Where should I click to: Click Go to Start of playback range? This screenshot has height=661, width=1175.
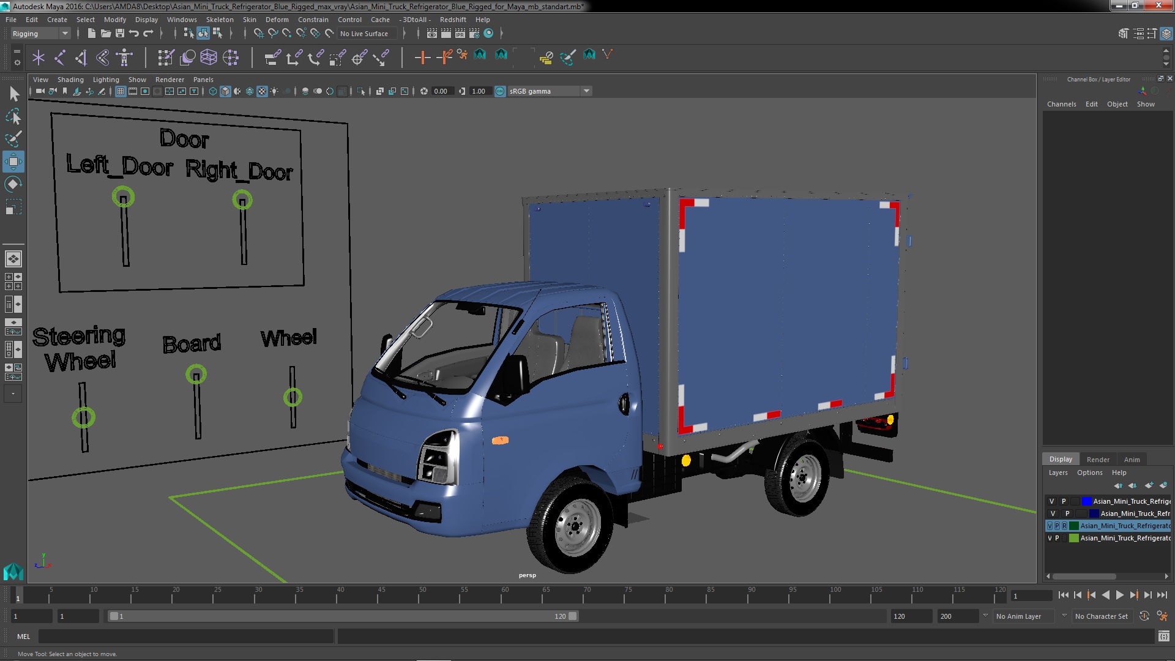click(1063, 595)
